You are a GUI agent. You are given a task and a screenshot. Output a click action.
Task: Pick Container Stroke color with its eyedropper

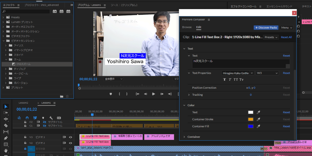pos(258,119)
